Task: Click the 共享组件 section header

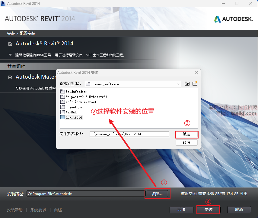Action: (16, 67)
